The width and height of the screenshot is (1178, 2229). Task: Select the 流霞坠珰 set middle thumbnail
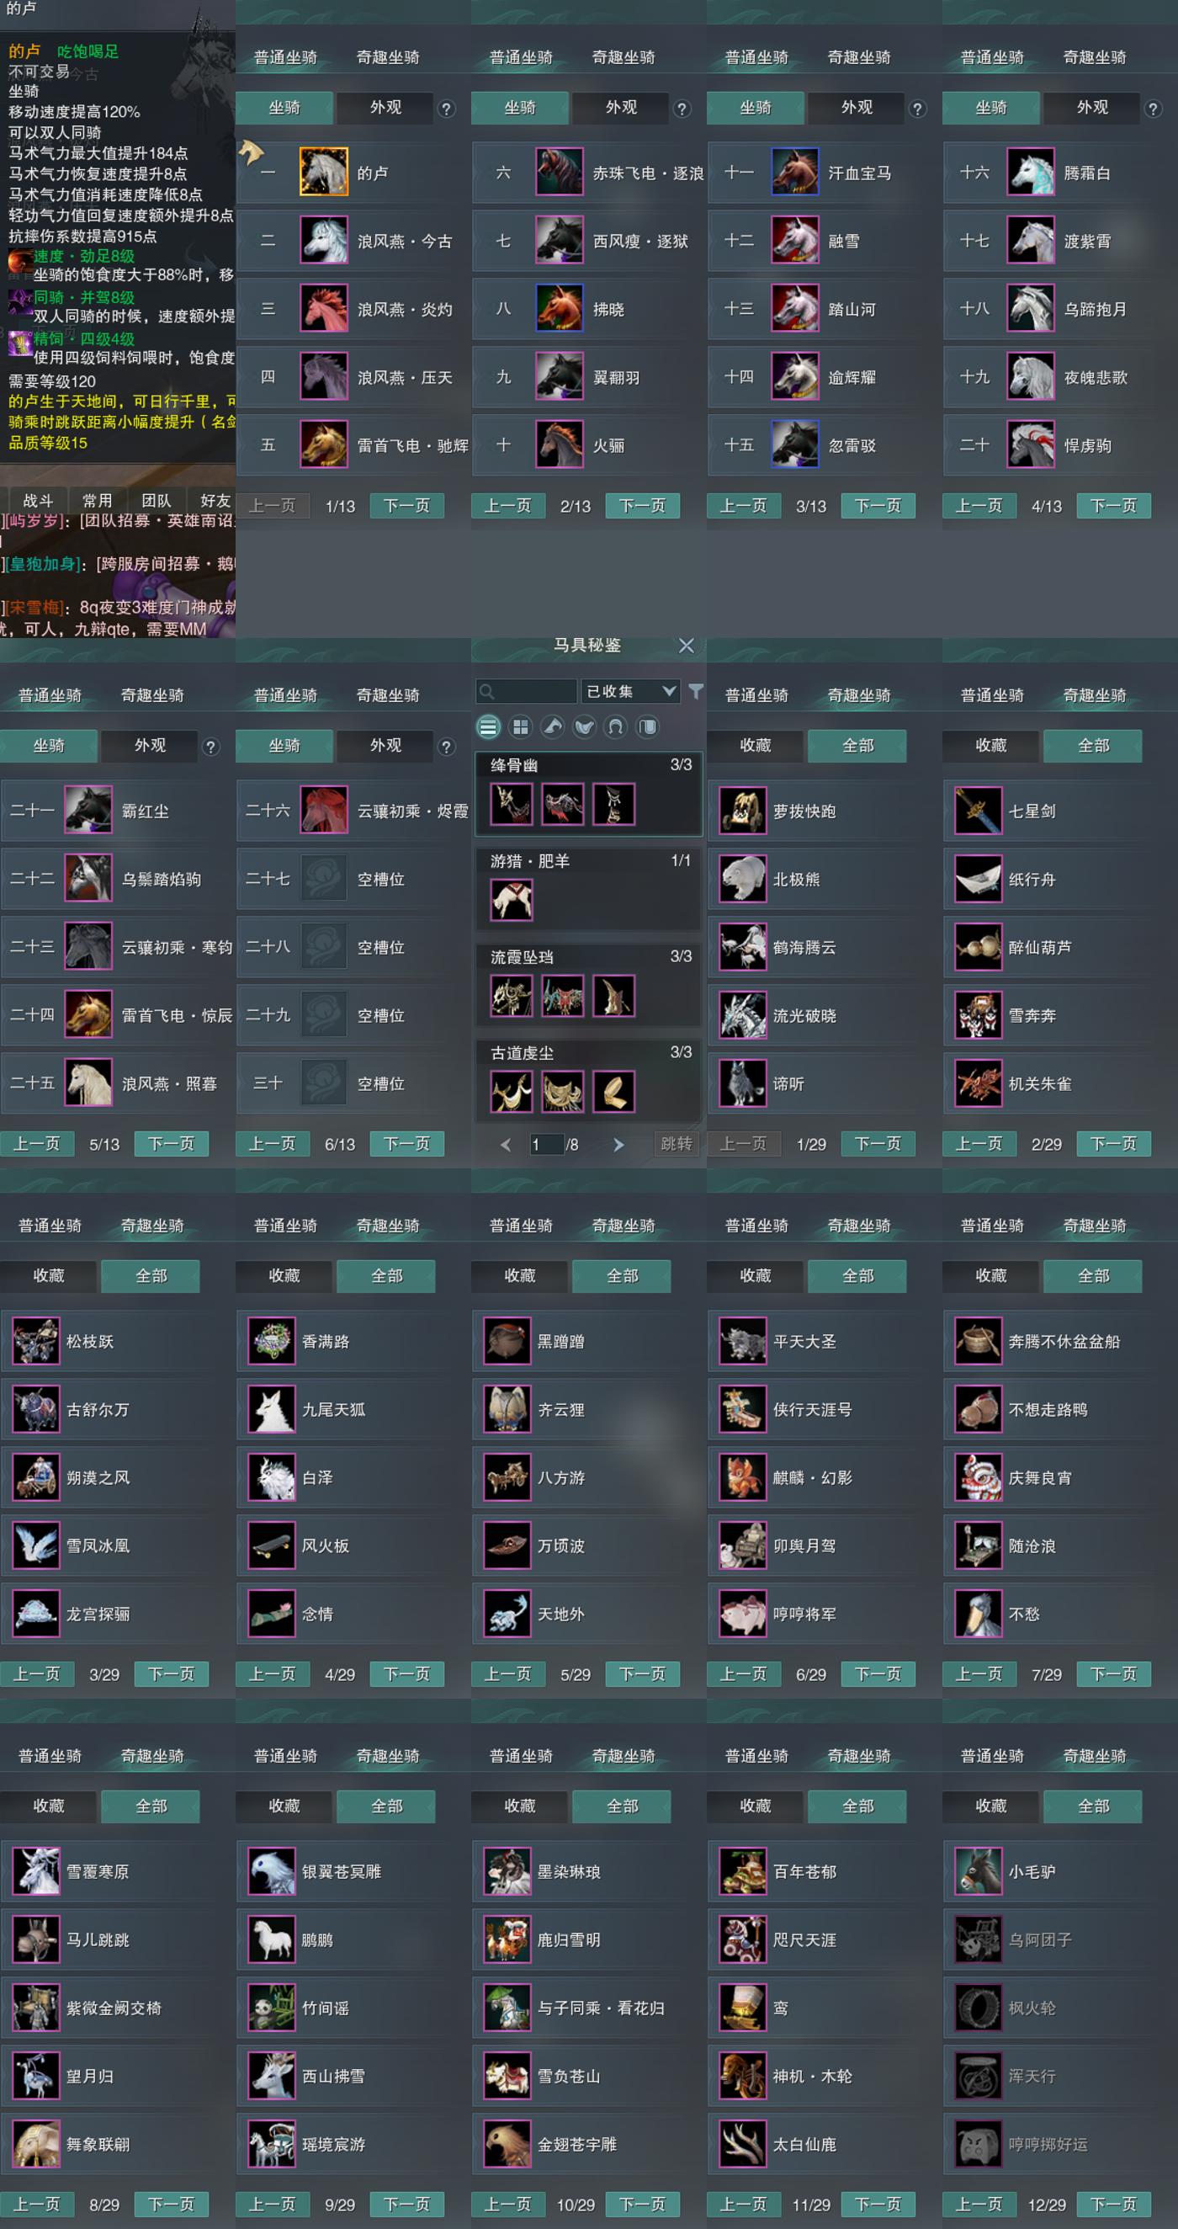[562, 996]
